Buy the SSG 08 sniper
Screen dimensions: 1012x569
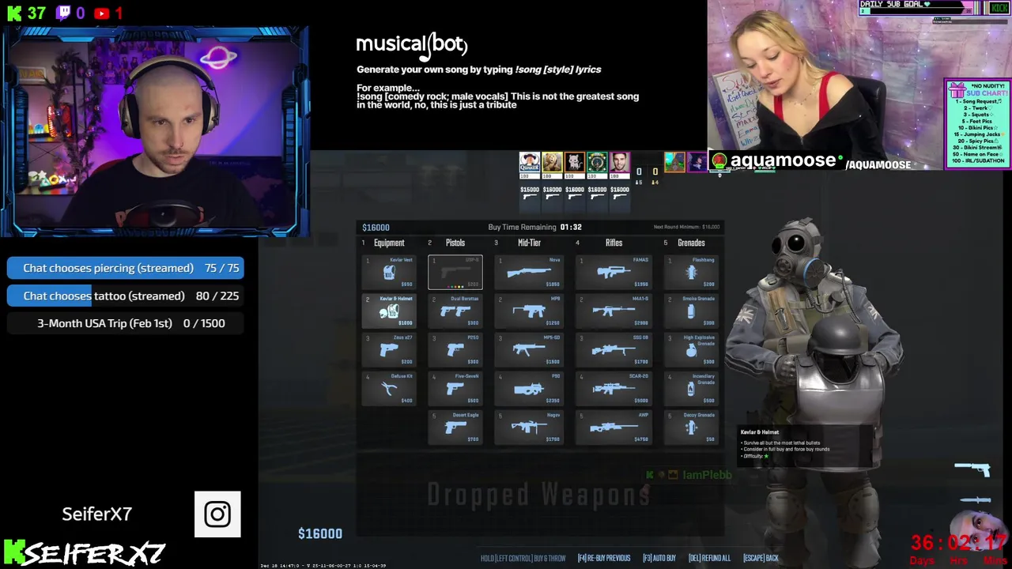click(x=614, y=349)
